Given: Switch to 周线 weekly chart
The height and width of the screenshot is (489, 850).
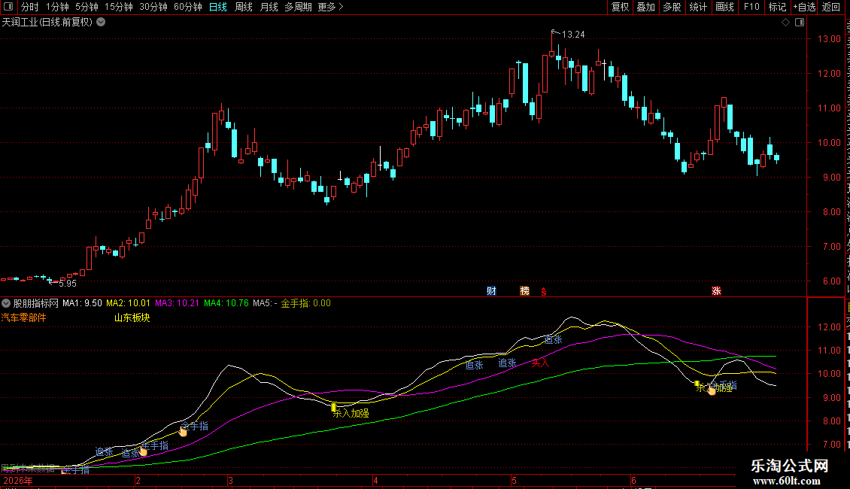Looking at the screenshot, I should 244,7.
